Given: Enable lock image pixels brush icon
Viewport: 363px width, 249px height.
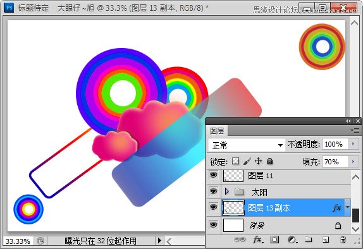Looking at the screenshot, I should (247, 161).
